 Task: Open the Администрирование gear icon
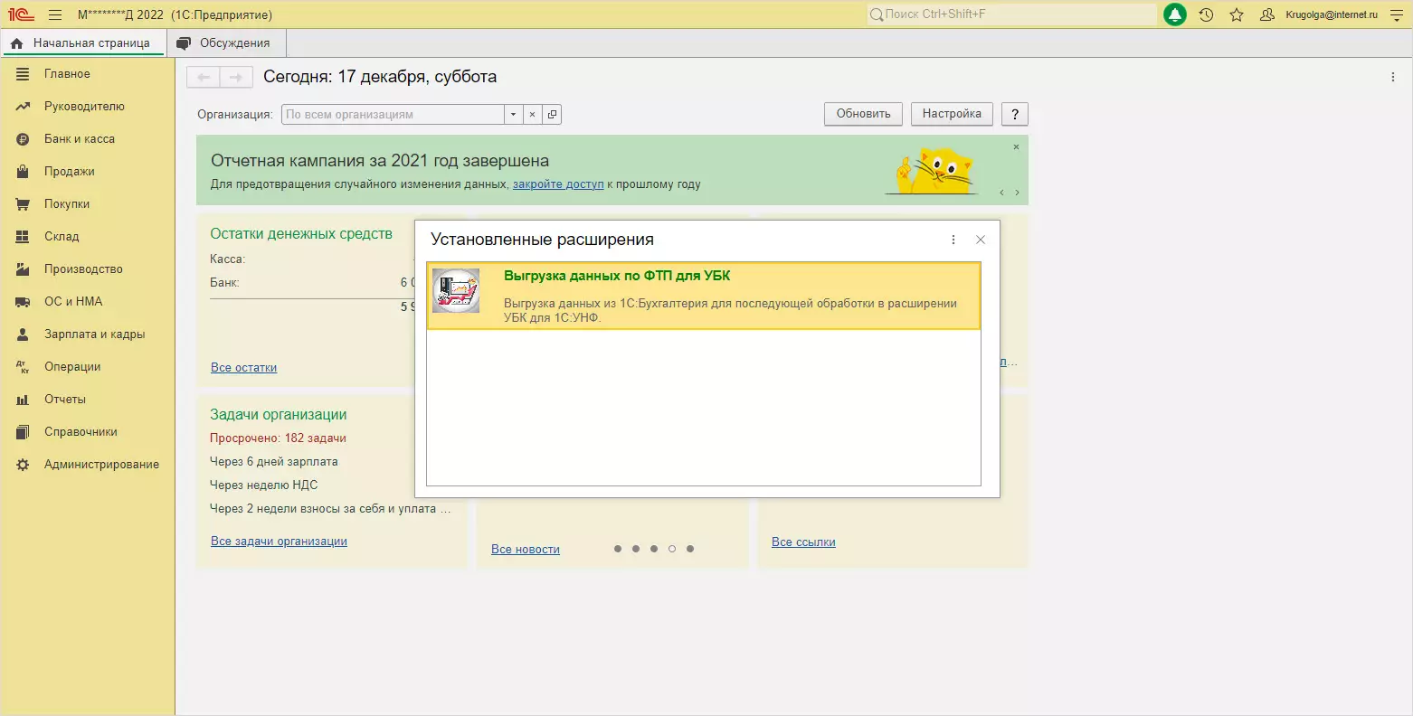click(24, 465)
